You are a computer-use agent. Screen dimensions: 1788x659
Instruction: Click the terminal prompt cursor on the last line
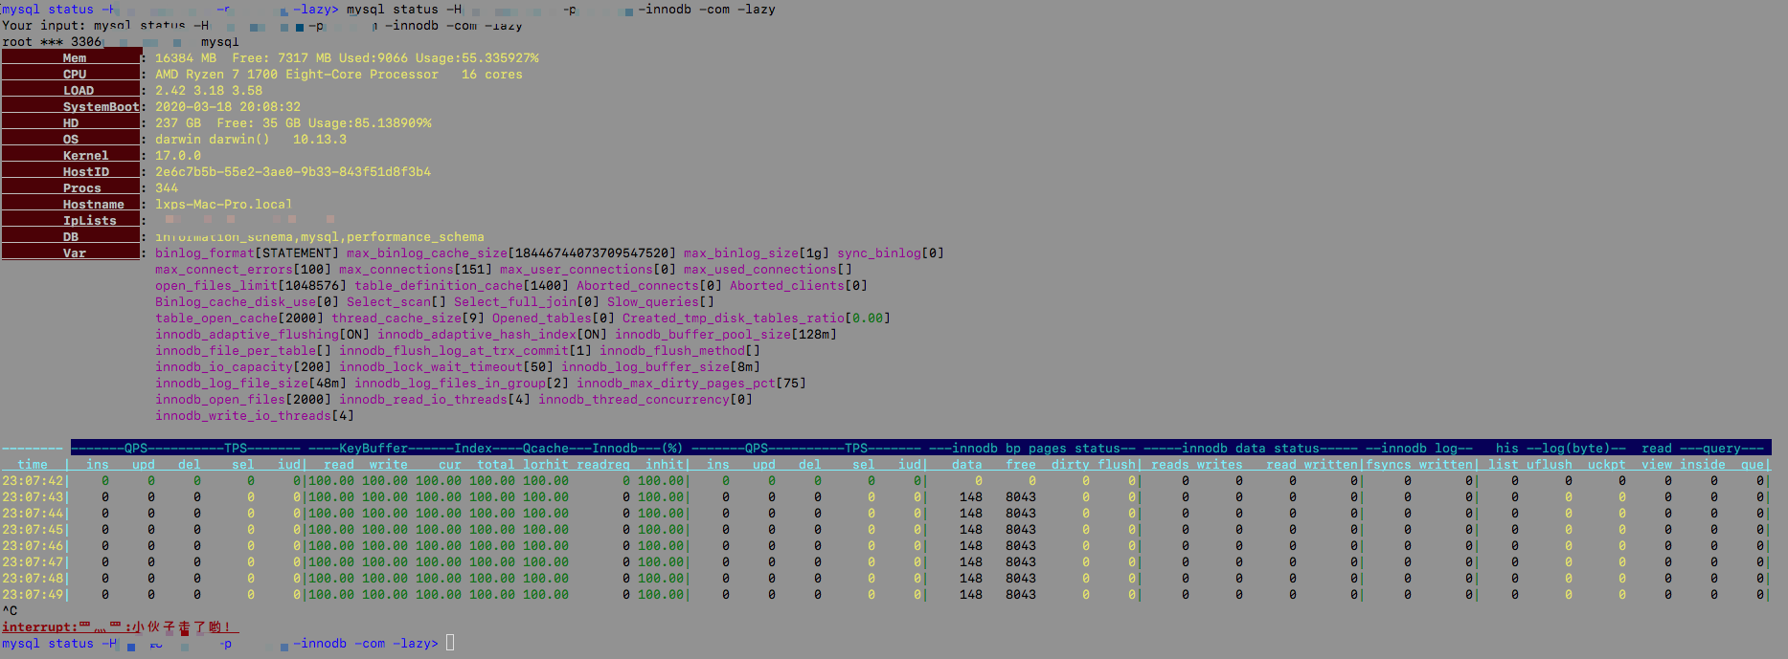450,643
